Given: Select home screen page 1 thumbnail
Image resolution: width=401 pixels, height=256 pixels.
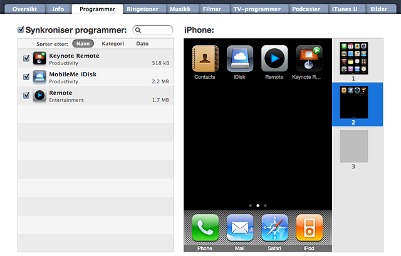Looking at the screenshot, I should (354, 58).
